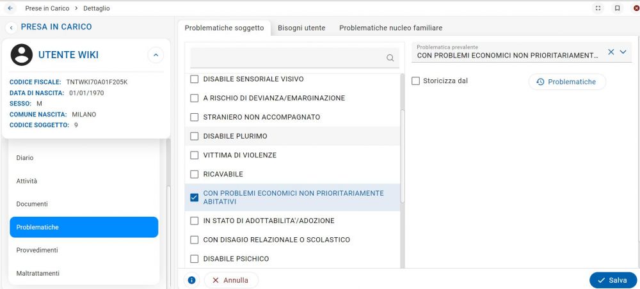Click the back chevron beside PRESA IN CARICO
The image size is (640, 289).
12,27
